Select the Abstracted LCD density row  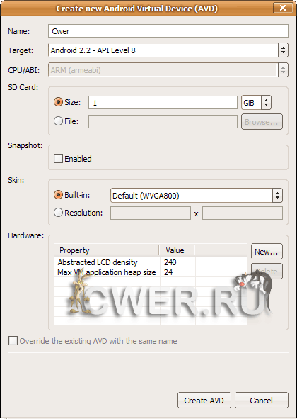click(x=151, y=262)
